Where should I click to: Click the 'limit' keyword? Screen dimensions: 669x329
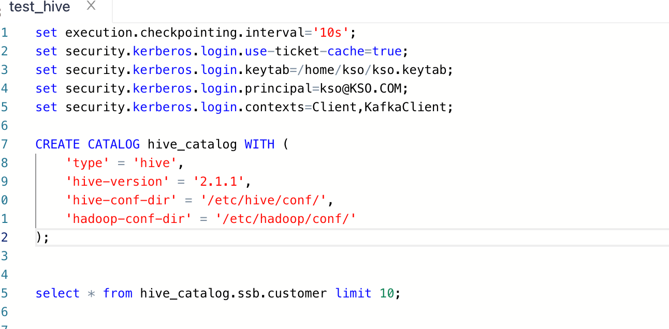(353, 293)
